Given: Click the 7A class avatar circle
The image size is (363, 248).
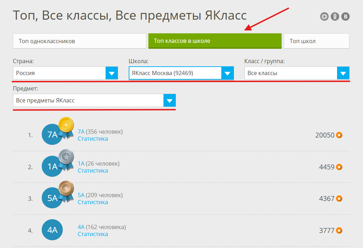Looking at the screenshot, I should point(52,134).
